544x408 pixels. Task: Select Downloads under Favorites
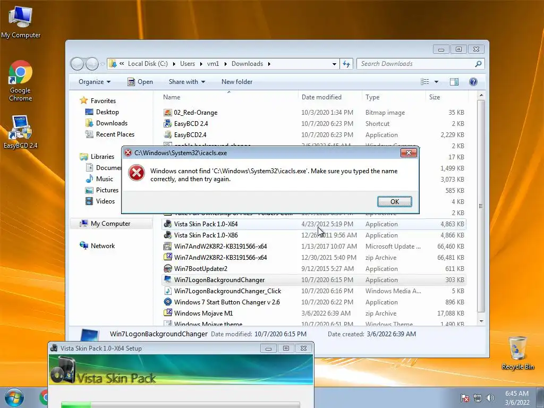point(106,123)
